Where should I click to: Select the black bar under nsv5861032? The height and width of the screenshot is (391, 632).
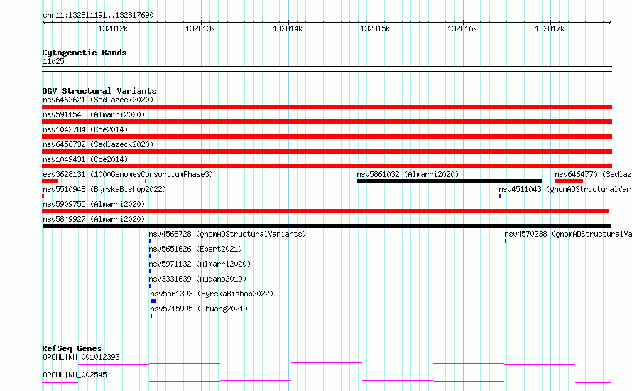pyautogui.click(x=450, y=181)
